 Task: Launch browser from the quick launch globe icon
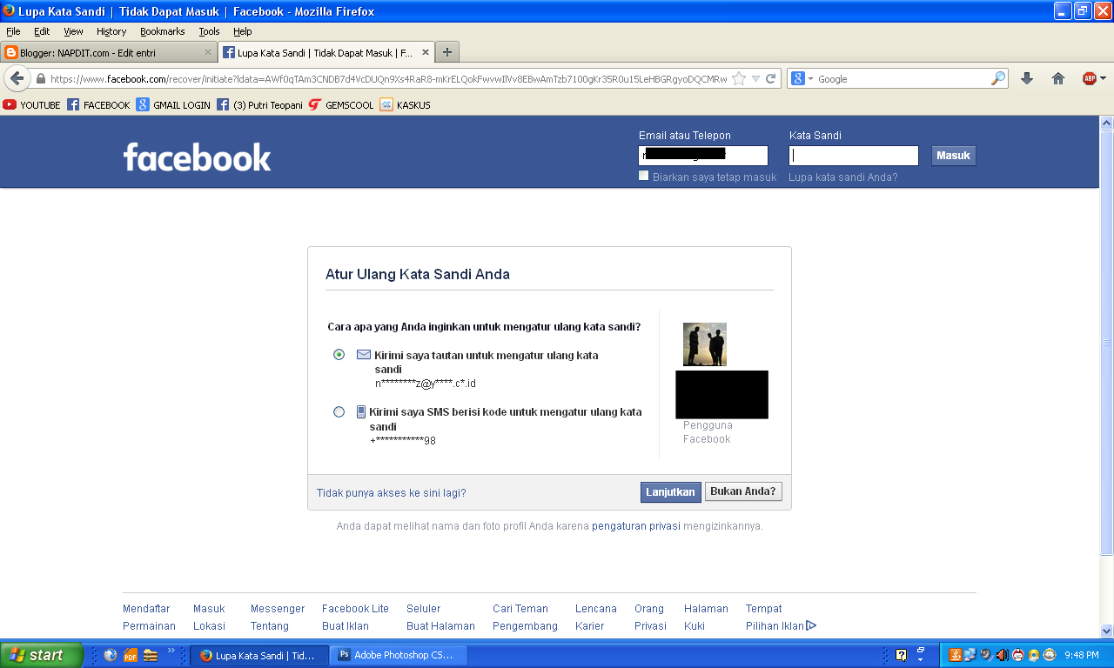coord(110,655)
